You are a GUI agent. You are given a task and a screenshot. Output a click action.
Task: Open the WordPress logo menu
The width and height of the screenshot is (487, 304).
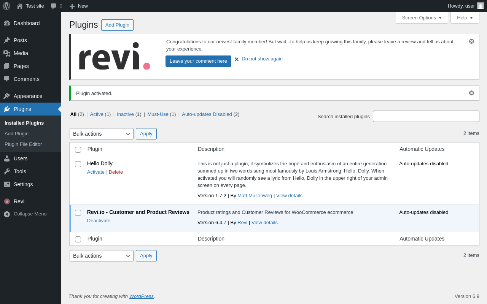coord(6,6)
